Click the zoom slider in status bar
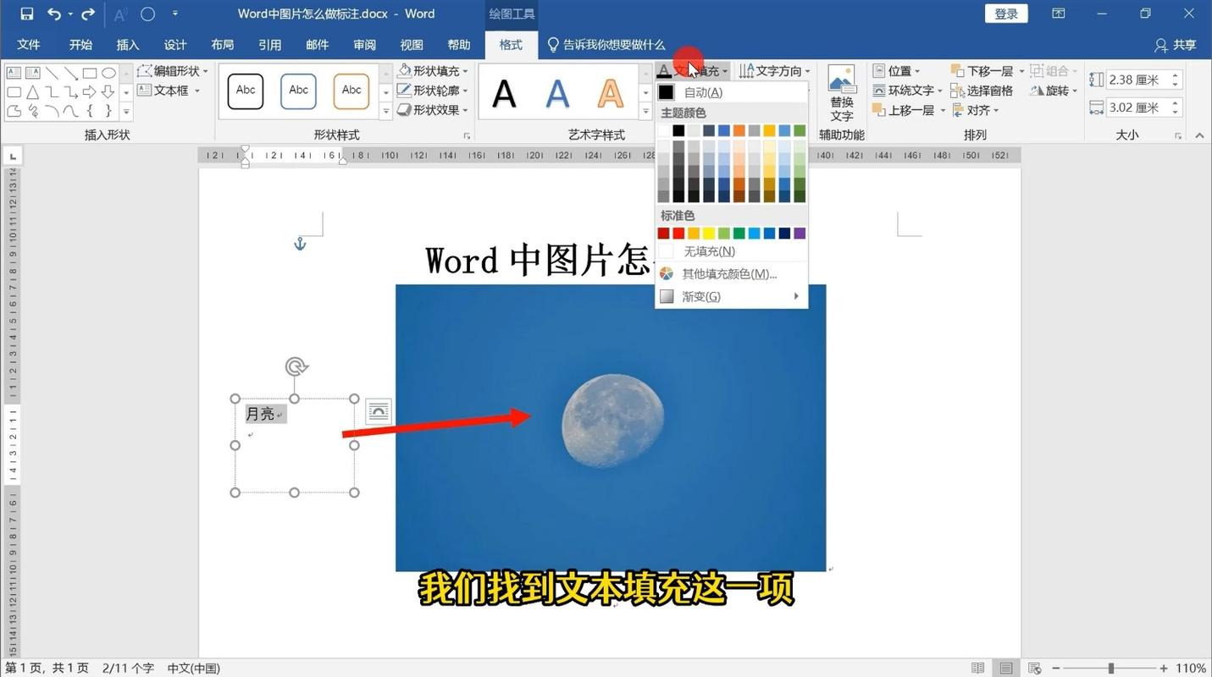The height and width of the screenshot is (677, 1212). [x=1111, y=669]
